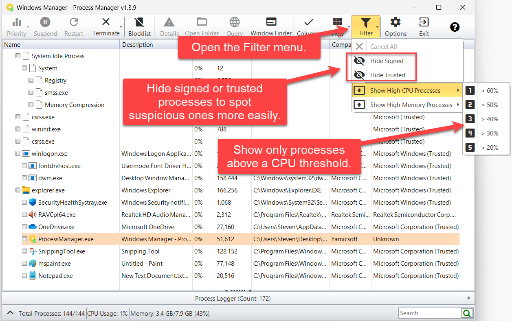The width and height of the screenshot is (512, 321).
Task: Choose Show High CPU Processes
Action: pos(407,91)
